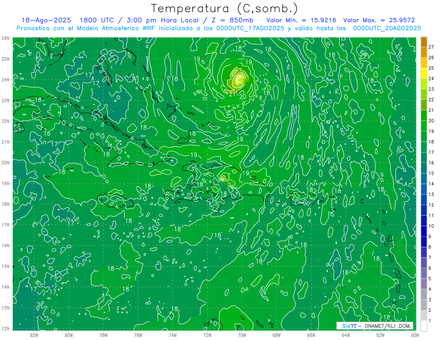The image size is (441, 340).
Task: Click the "82W" longitude axis label
Action: (x=34, y=334)
